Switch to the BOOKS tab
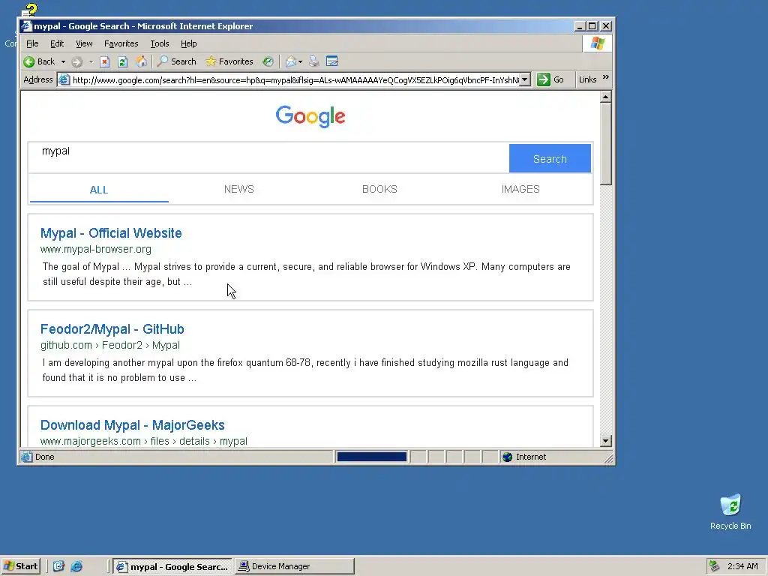Image resolution: width=768 pixels, height=576 pixels. 379,190
